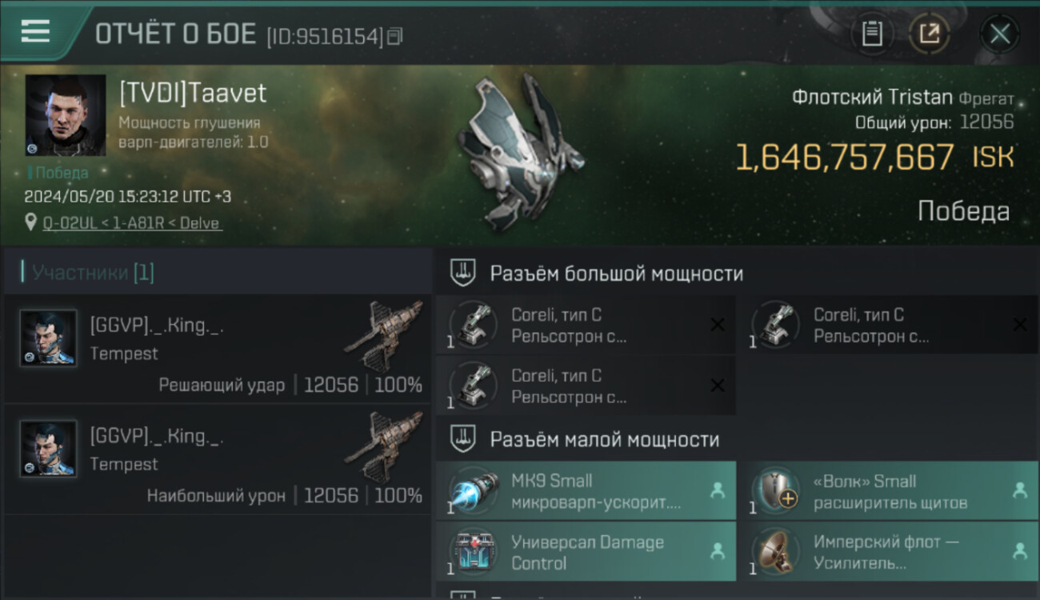Click the Разъём большой мощности section icon
The image size is (1040, 600).
pos(463,273)
